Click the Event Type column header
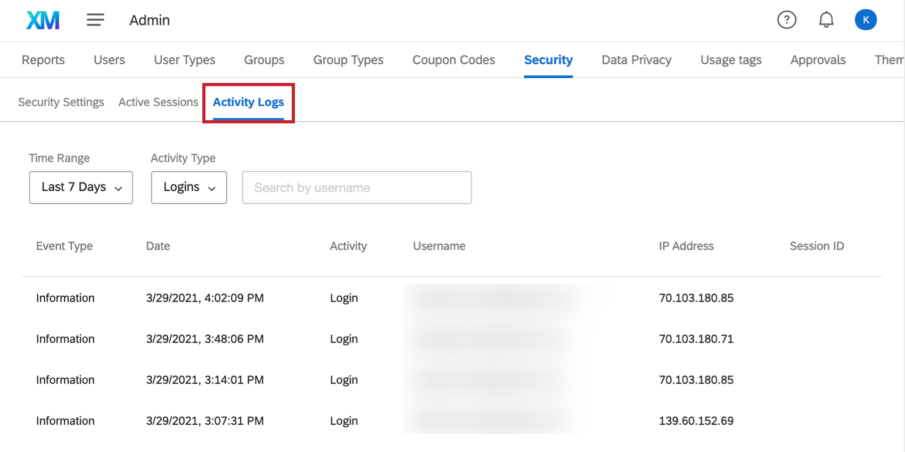Screen dimensions: 905x452 click(x=64, y=246)
